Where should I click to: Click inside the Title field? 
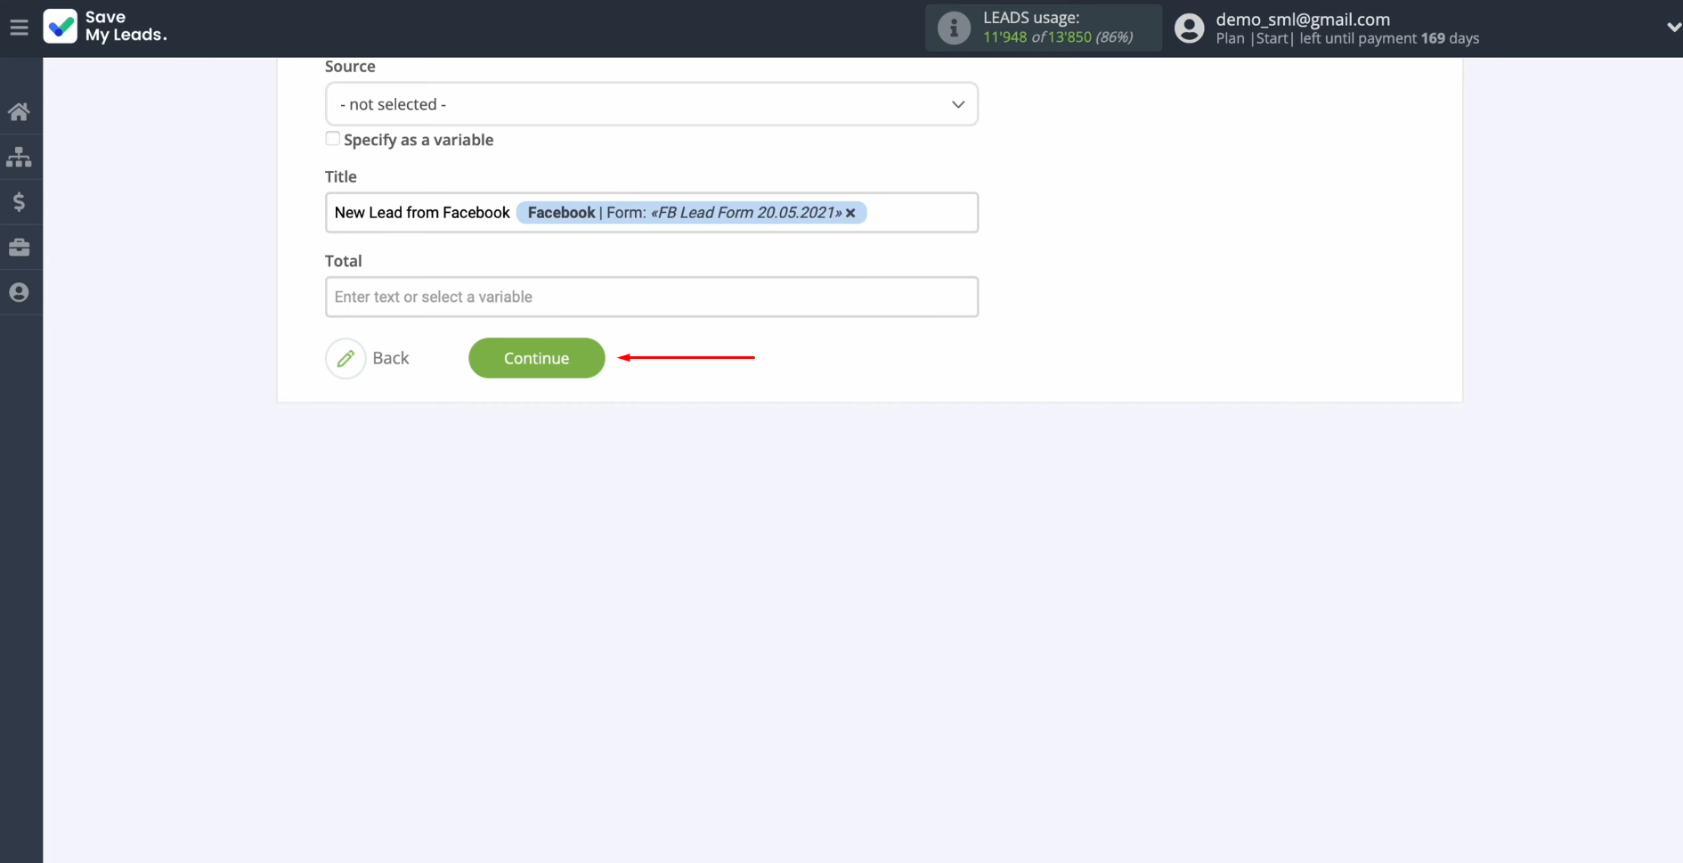click(x=652, y=213)
